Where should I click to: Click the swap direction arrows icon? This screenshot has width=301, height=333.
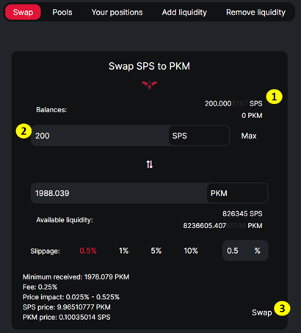[150, 164]
